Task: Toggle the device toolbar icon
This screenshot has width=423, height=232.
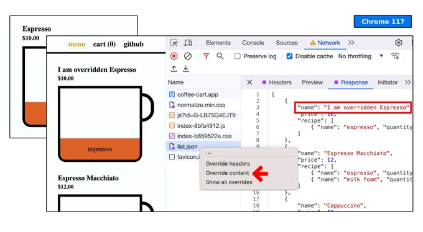Action: [x=188, y=43]
